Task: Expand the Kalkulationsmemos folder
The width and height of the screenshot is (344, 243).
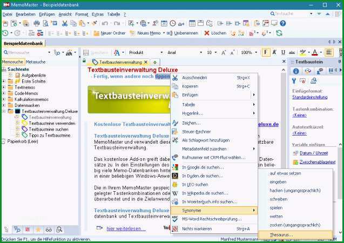Action: click(x=4, y=99)
